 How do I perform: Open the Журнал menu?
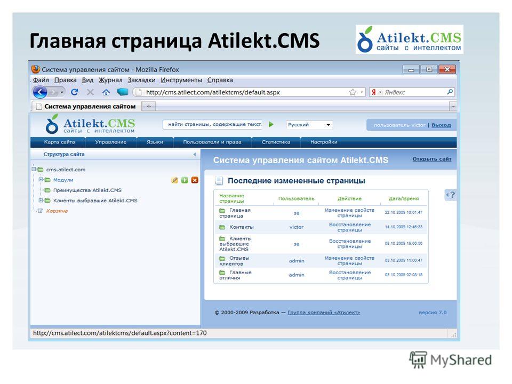[x=110, y=80]
